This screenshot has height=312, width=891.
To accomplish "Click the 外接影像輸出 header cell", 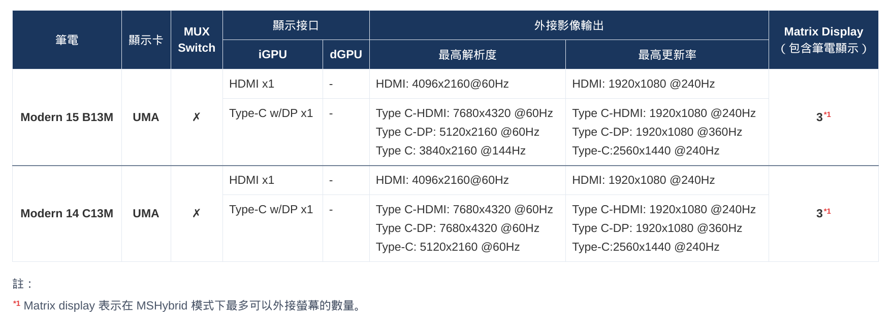I will click(x=569, y=25).
